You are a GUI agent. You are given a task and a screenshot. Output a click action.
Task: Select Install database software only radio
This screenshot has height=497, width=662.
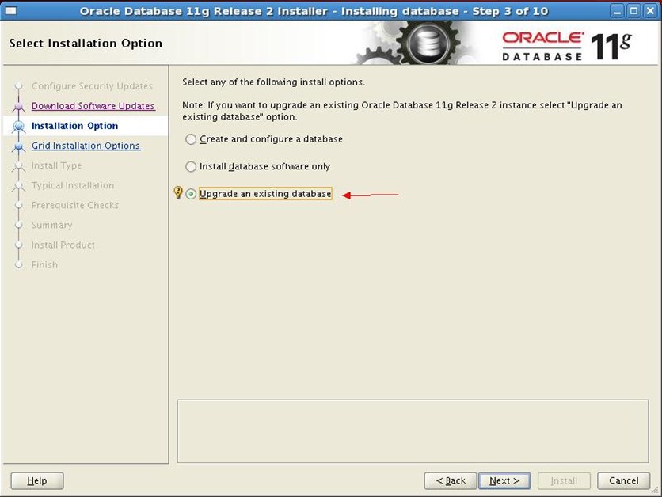pos(191,167)
